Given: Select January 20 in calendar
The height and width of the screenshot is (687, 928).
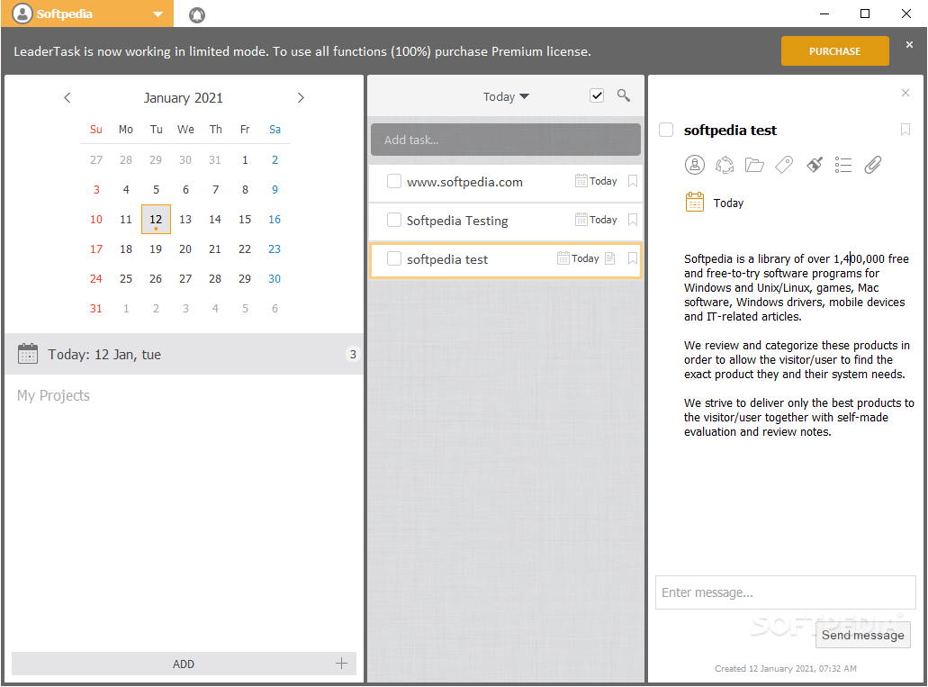Looking at the screenshot, I should click(x=185, y=249).
